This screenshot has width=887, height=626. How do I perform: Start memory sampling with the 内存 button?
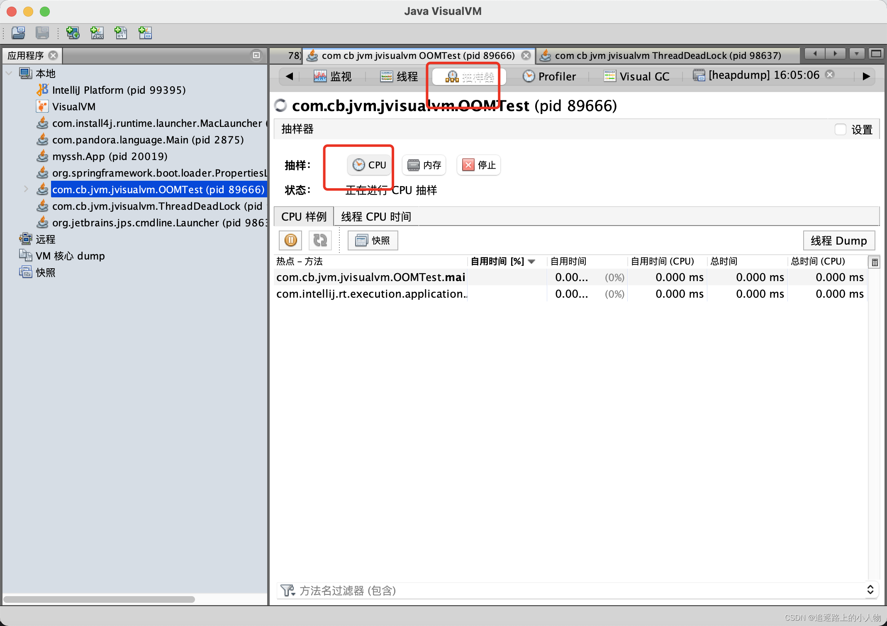point(424,165)
